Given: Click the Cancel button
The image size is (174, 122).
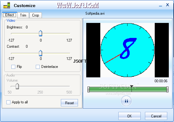Looking at the screenshot, I should tap(156, 116).
